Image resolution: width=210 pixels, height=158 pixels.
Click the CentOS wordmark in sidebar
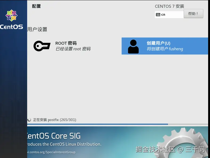11,27
